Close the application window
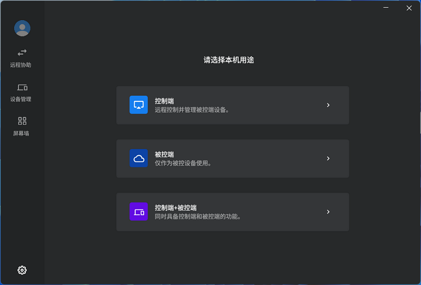 [409, 8]
